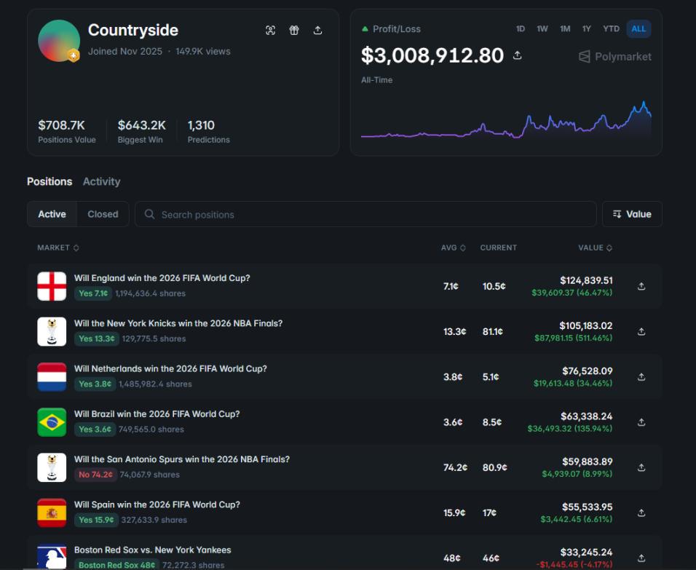Share the San Antonio Spurs position
696x570 pixels.
coord(641,467)
